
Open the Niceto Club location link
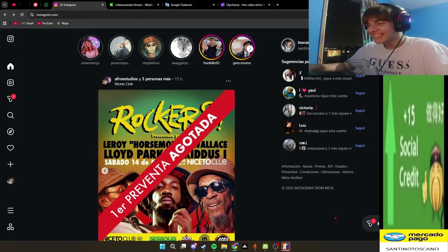[x=124, y=84]
